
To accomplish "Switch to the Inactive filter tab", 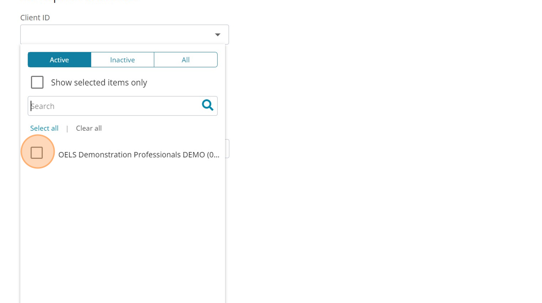I will pos(122,60).
